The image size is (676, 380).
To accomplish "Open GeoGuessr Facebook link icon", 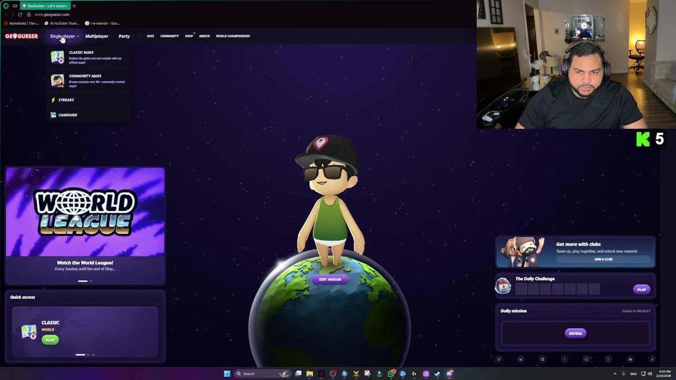I will (x=565, y=359).
